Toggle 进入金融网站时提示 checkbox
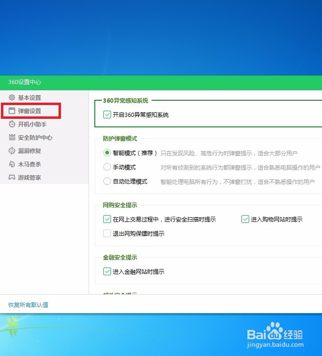This screenshot has width=322, height=356. click(x=107, y=271)
